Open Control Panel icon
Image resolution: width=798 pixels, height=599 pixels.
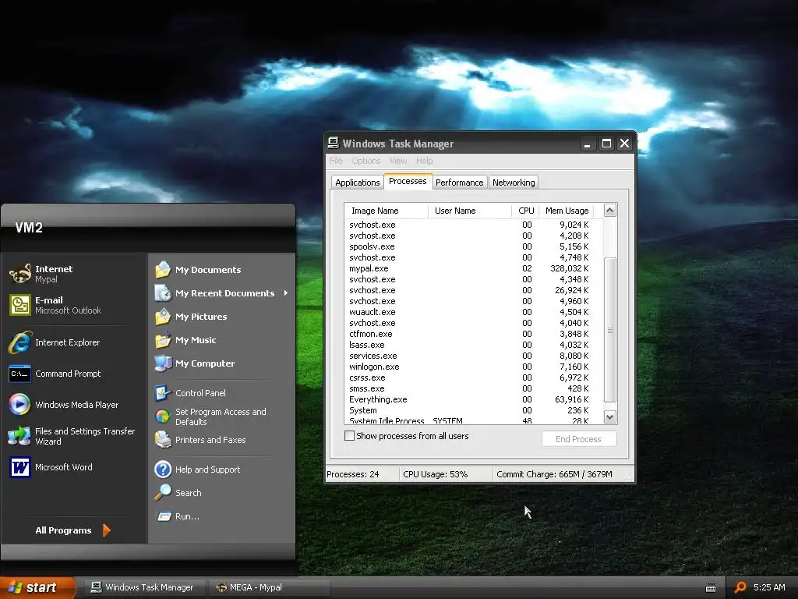click(x=163, y=393)
